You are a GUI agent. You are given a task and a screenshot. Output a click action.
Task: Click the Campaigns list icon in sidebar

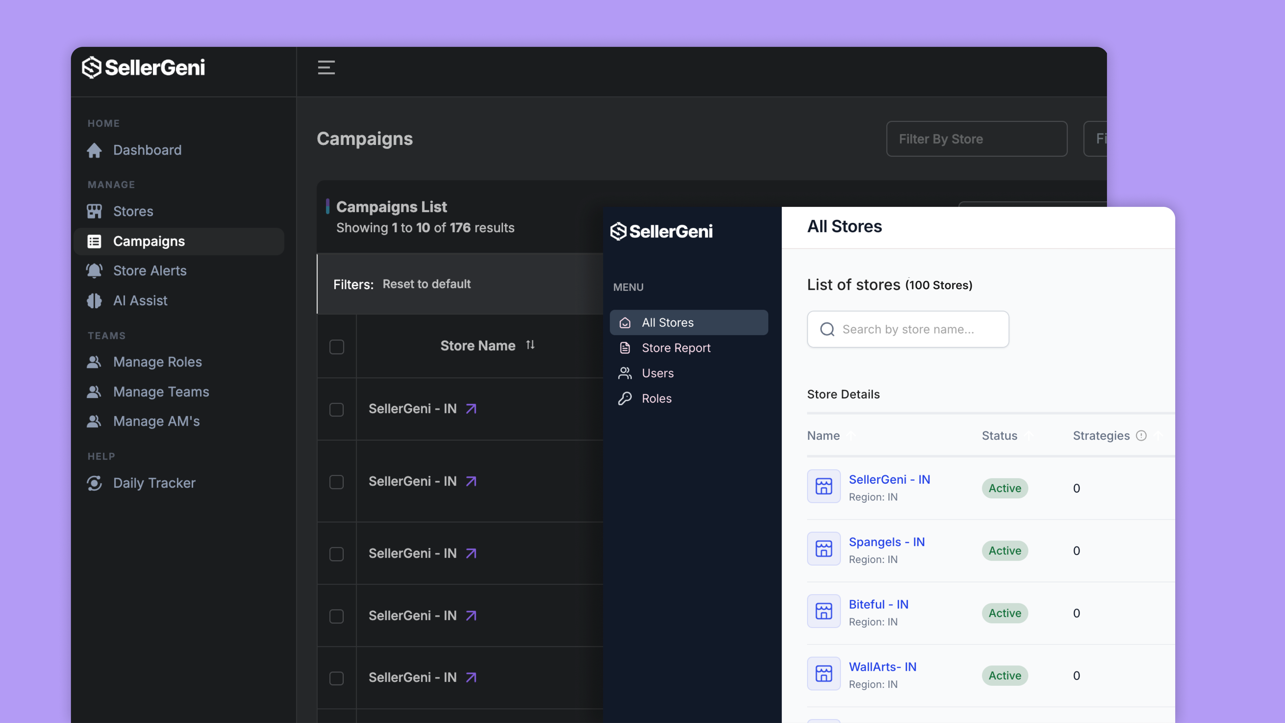click(x=94, y=241)
